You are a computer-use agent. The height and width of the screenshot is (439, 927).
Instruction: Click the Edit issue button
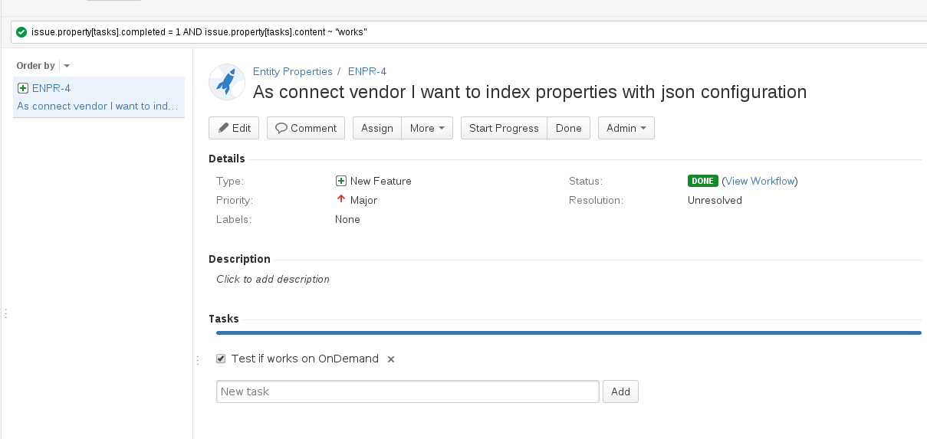pos(234,128)
